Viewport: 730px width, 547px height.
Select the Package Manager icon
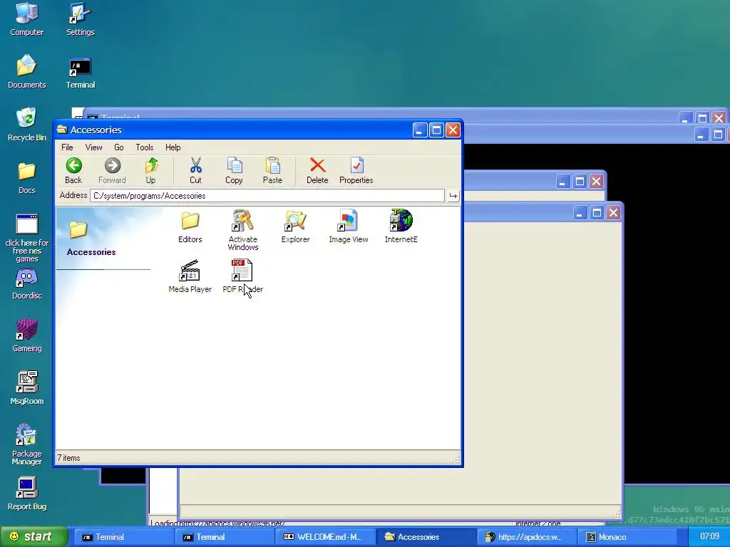click(x=27, y=444)
